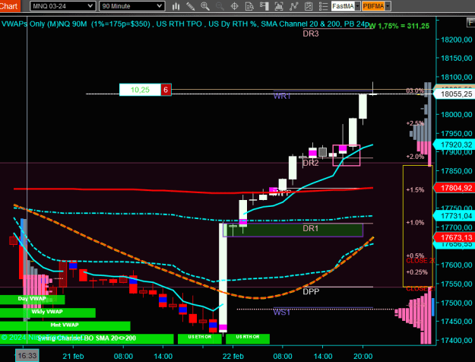
Task: Select the Chart tab
Action: pyautogui.click(x=10, y=6)
